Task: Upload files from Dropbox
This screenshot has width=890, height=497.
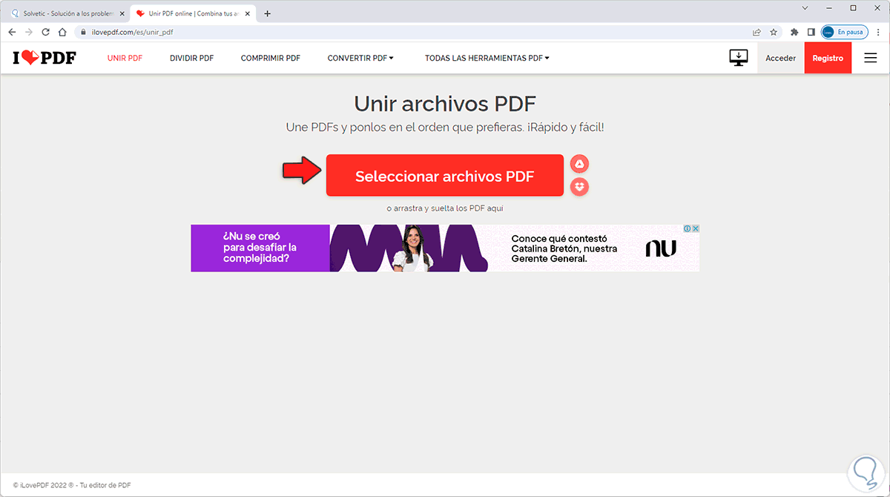Action: (x=579, y=186)
